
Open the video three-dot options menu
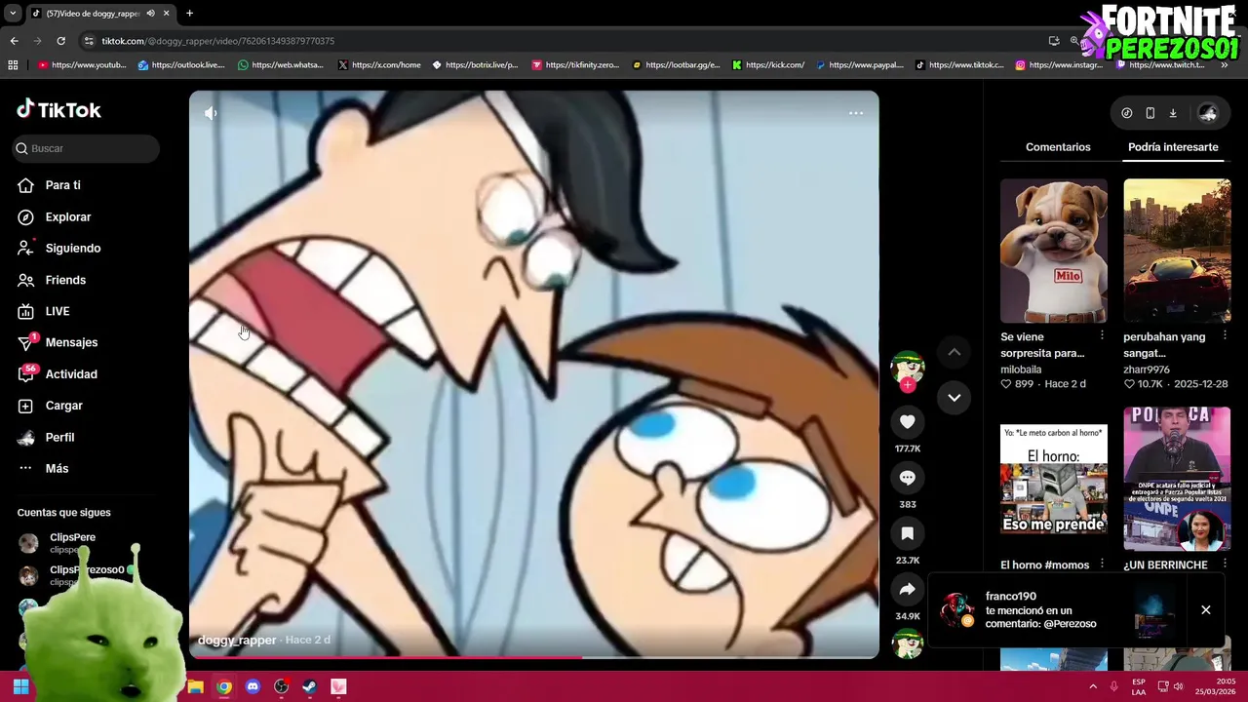tap(856, 113)
